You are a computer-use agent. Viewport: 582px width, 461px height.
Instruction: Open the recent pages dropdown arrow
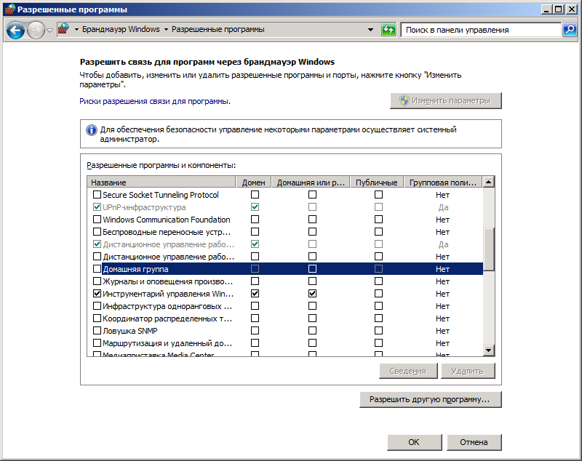tap(49, 30)
